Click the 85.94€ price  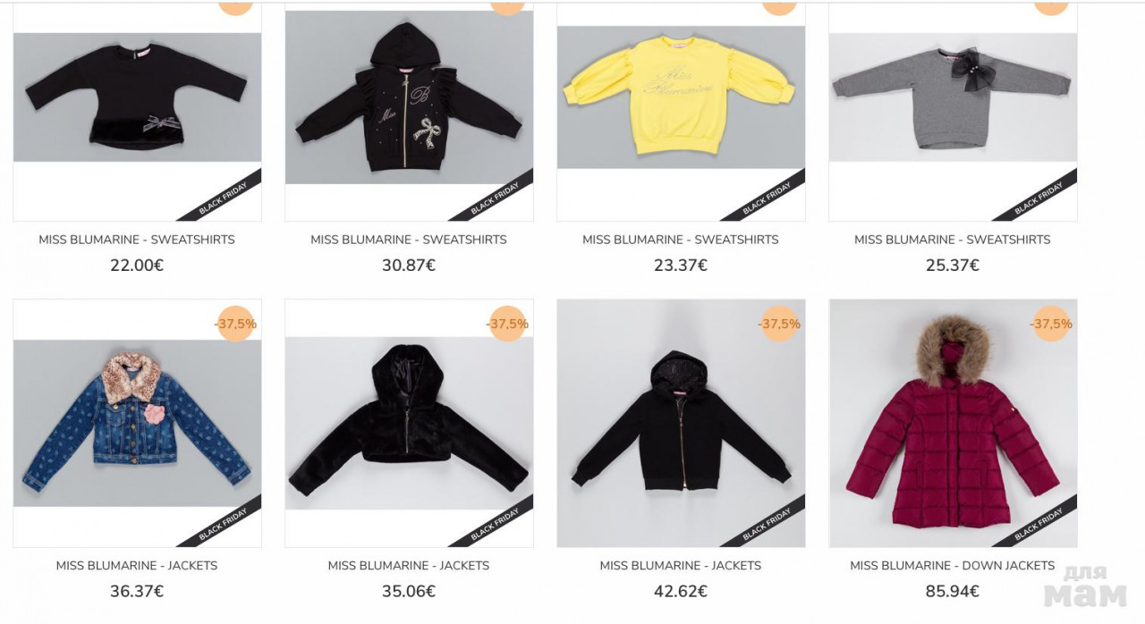point(953,592)
